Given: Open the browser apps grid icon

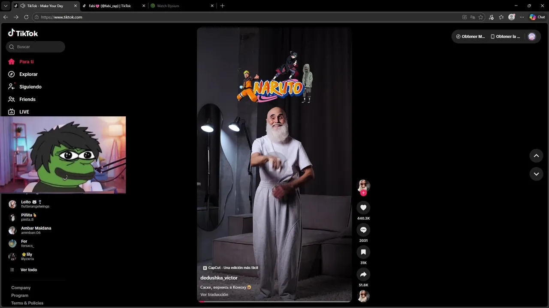Looking at the screenshot, I should pyautogui.click(x=465, y=17).
